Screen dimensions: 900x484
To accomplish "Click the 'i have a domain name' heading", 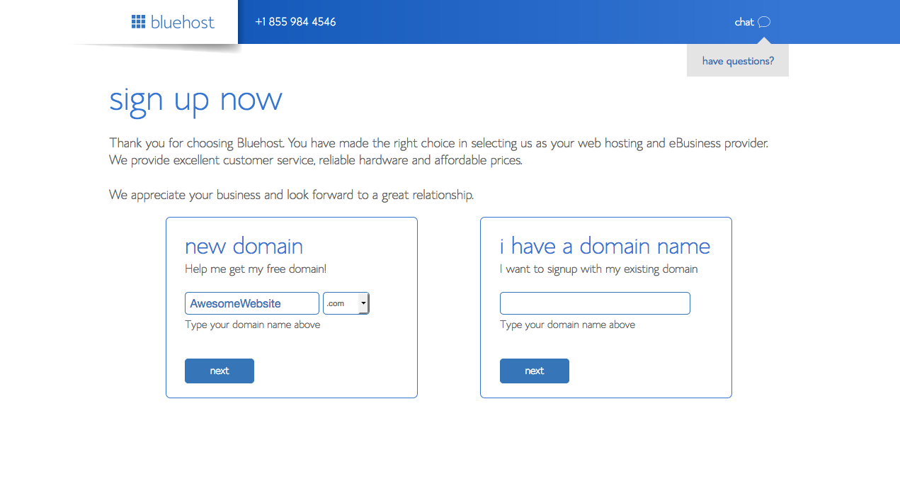I will pyautogui.click(x=605, y=247).
